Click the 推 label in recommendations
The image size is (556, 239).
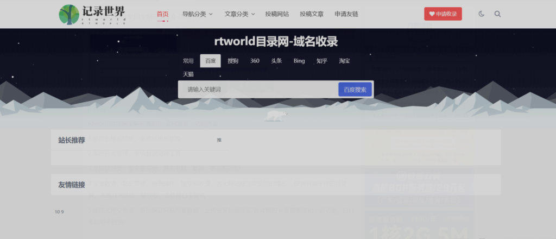(x=219, y=140)
